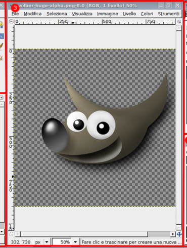Click the 50% zoom field
The image size is (187, 248).
[x=62, y=242]
